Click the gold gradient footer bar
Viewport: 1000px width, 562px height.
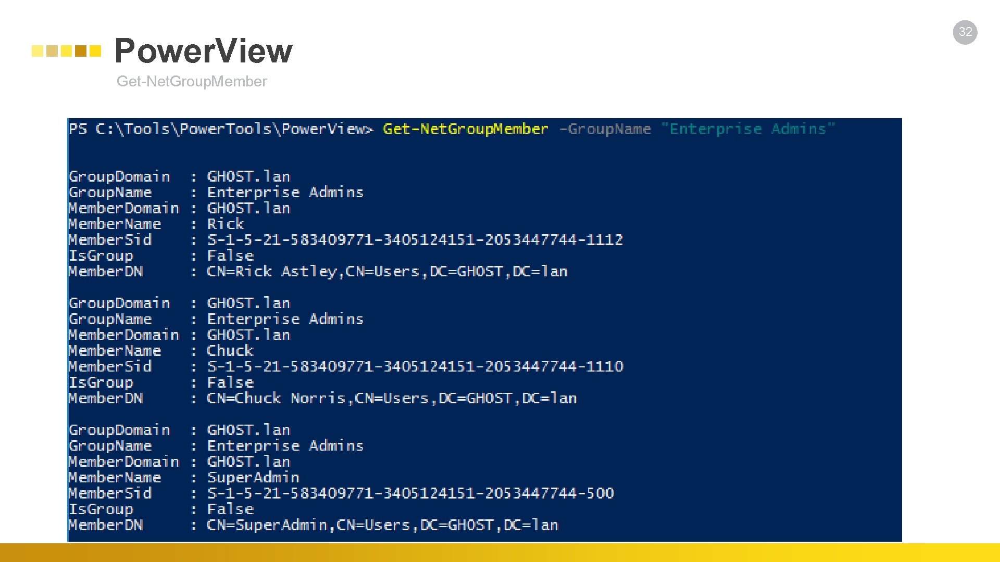(500, 553)
